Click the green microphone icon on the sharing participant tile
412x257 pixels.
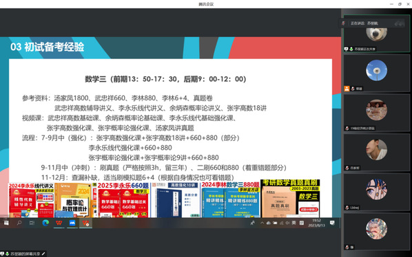351,49
